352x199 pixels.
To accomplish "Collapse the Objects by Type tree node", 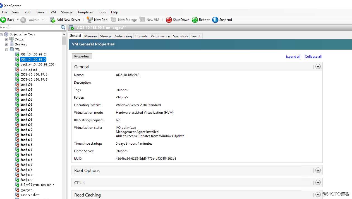I will point(1,35).
